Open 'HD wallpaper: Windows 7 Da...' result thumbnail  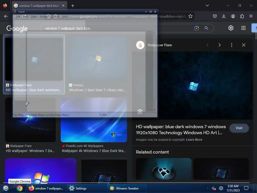pos(30,120)
